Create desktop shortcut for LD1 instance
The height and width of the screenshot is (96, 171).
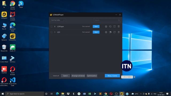pyautogui.click(x=114, y=32)
